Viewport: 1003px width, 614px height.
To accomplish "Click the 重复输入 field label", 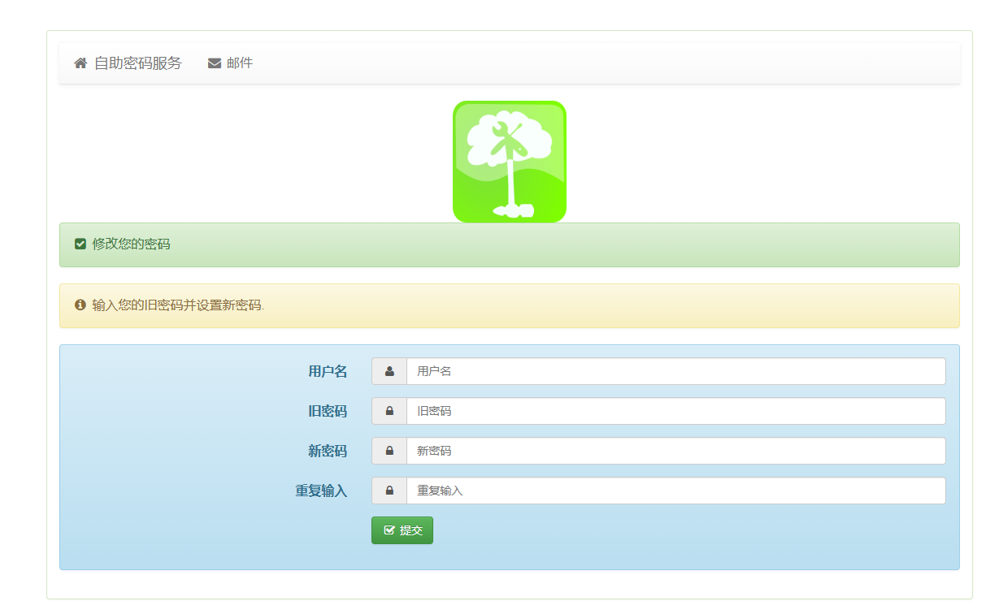I will pyautogui.click(x=321, y=491).
